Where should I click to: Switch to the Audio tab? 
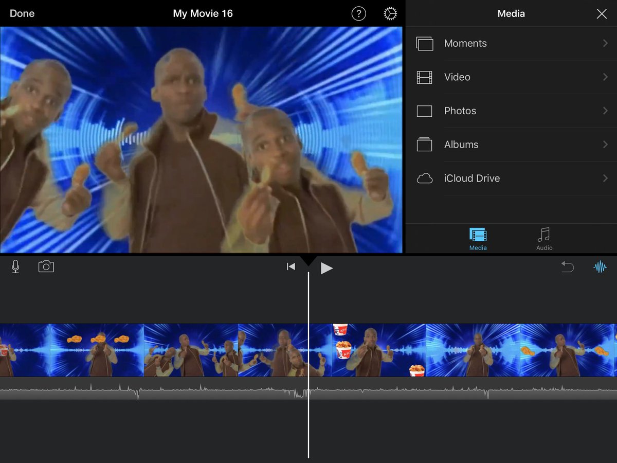[544, 239]
